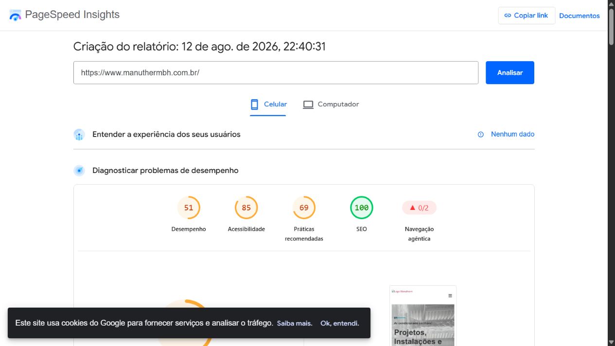
Task: Click the mobile site preview thumbnail
Action: click(x=423, y=316)
